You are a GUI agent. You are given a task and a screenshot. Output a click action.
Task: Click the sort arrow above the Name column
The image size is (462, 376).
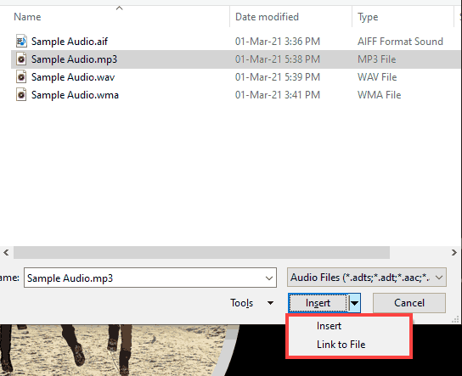pyautogui.click(x=119, y=8)
